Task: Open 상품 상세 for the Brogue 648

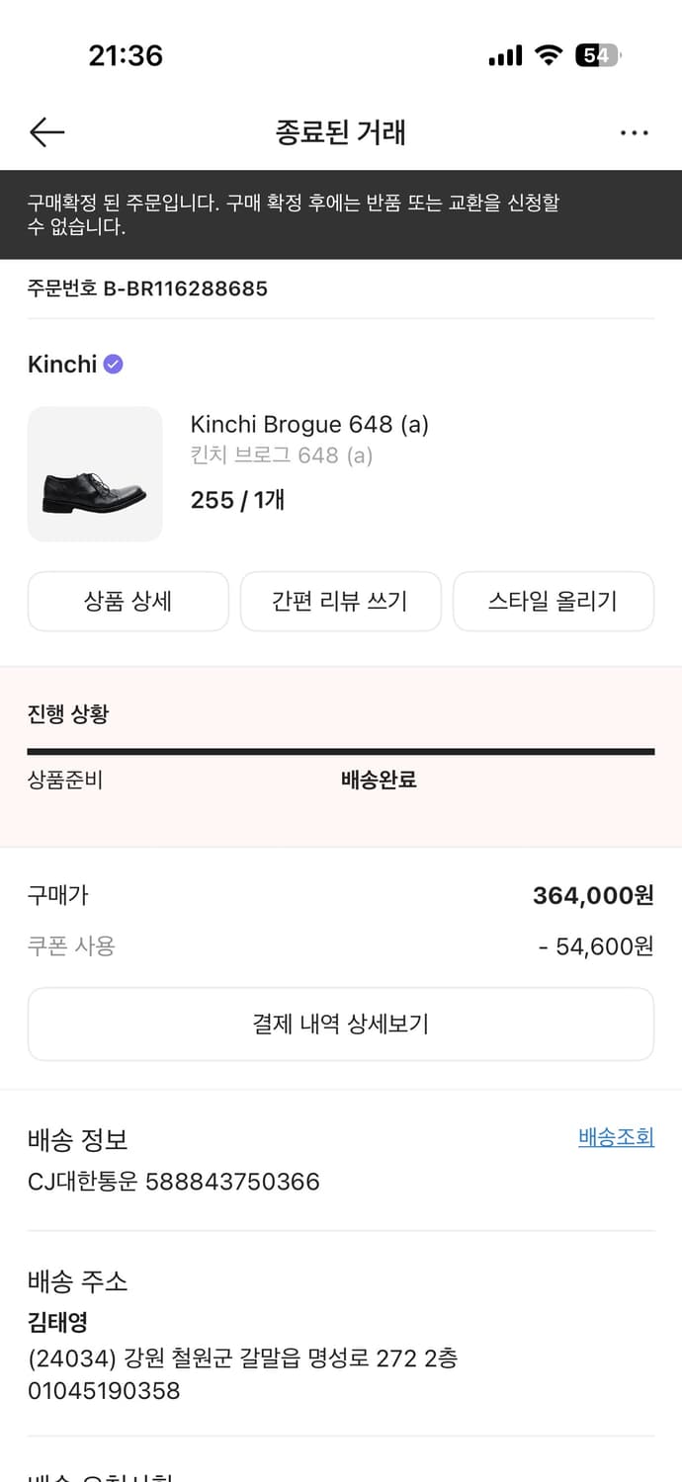Action: [x=128, y=601]
